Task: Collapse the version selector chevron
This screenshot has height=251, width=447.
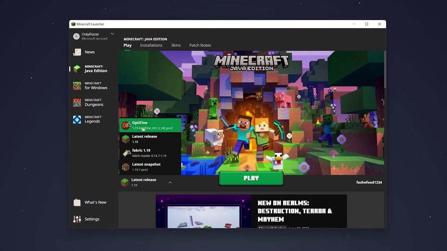Action: [170, 182]
